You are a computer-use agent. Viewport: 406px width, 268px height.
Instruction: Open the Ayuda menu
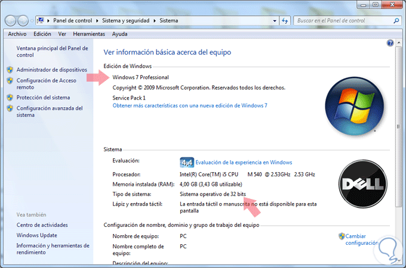click(x=119, y=34)
